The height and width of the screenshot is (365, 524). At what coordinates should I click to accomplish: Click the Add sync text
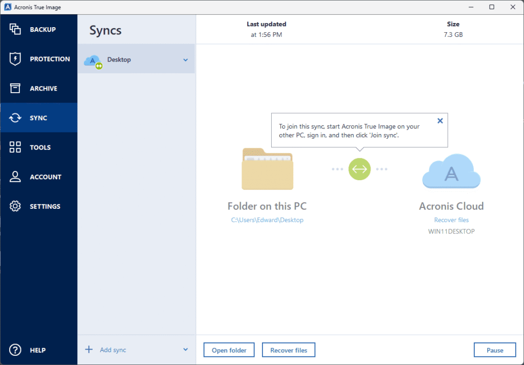tap(113, 350)
